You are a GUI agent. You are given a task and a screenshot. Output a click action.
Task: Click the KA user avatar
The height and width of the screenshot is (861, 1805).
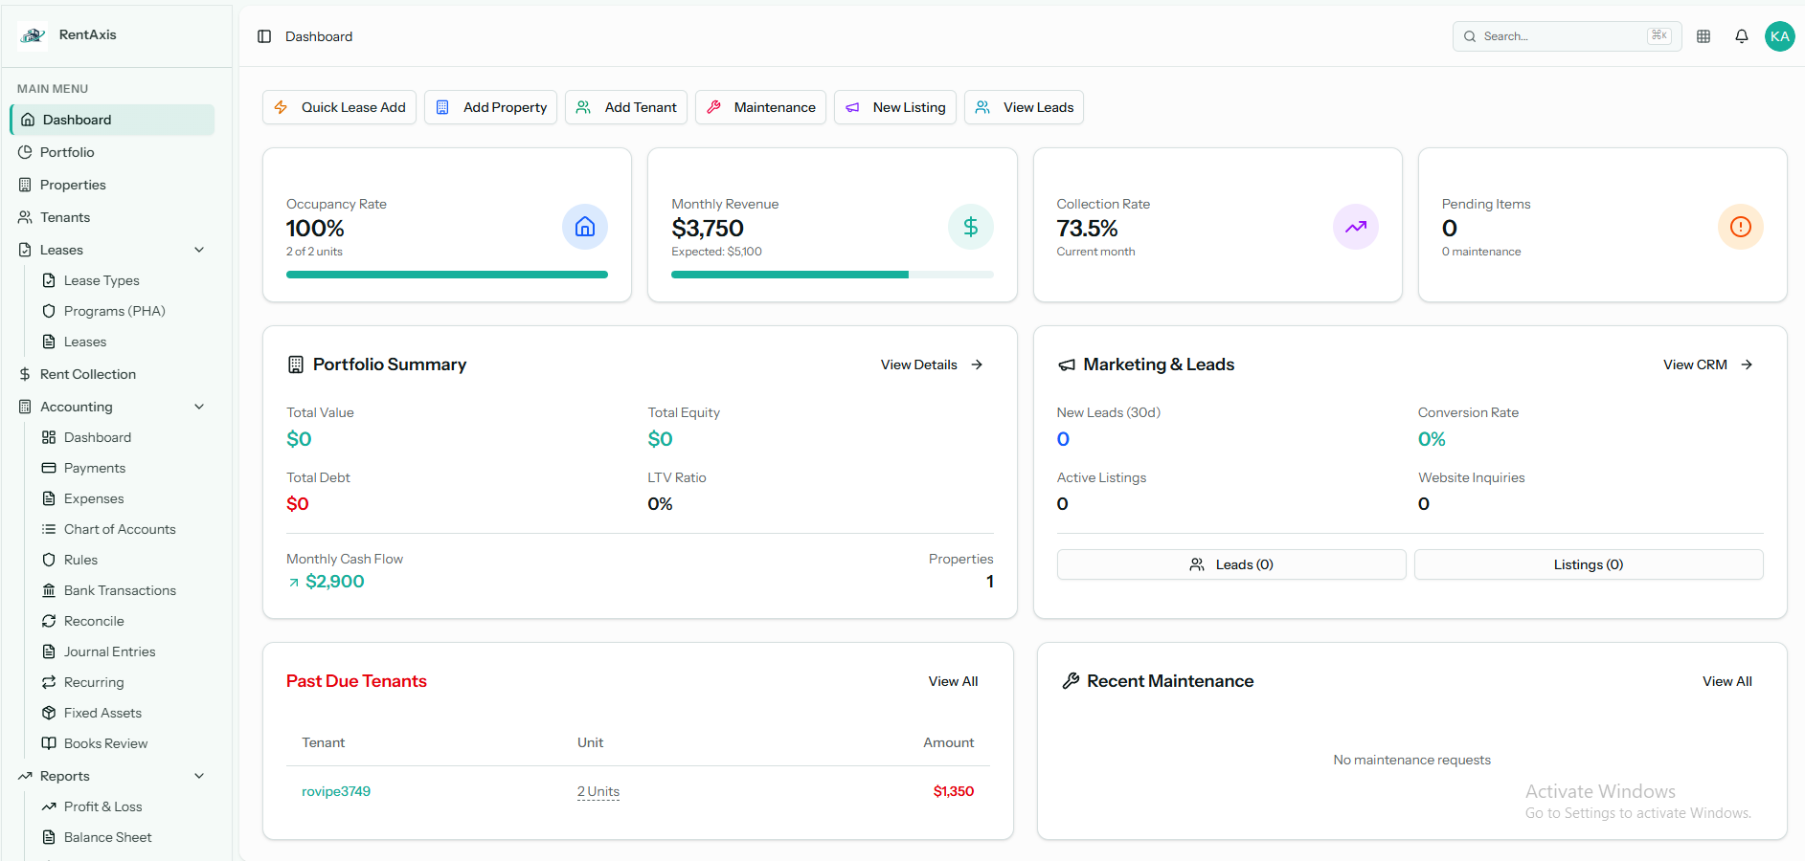tap(1779, 36)
